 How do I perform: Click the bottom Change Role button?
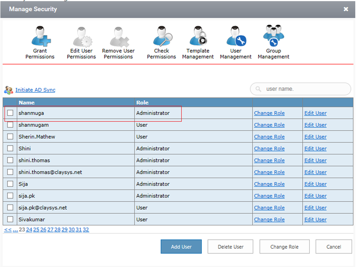click(x=284, y=246)
